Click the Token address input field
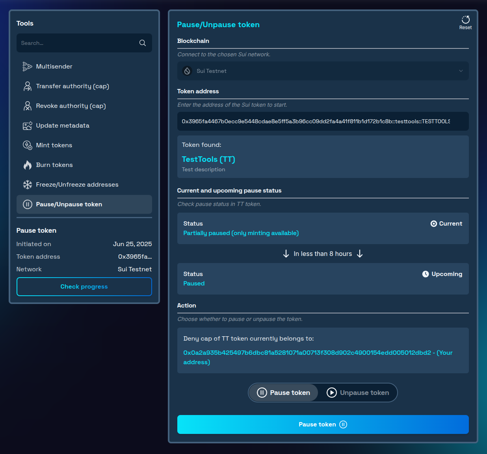 [x=323, y=121]
